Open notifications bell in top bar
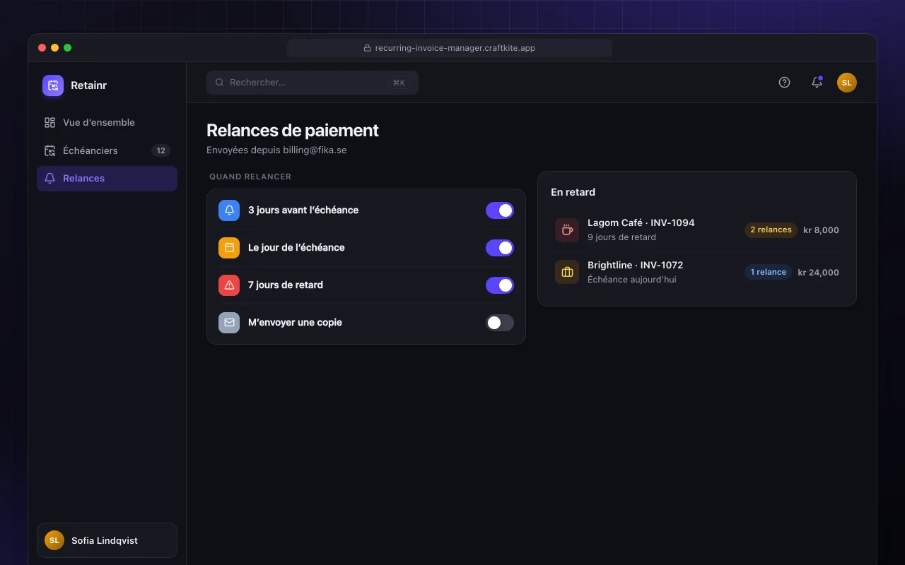 click(x=817, y=83)
